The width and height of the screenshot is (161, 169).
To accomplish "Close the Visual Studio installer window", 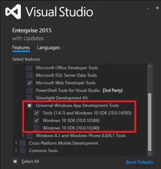I will tap(157, 8).
